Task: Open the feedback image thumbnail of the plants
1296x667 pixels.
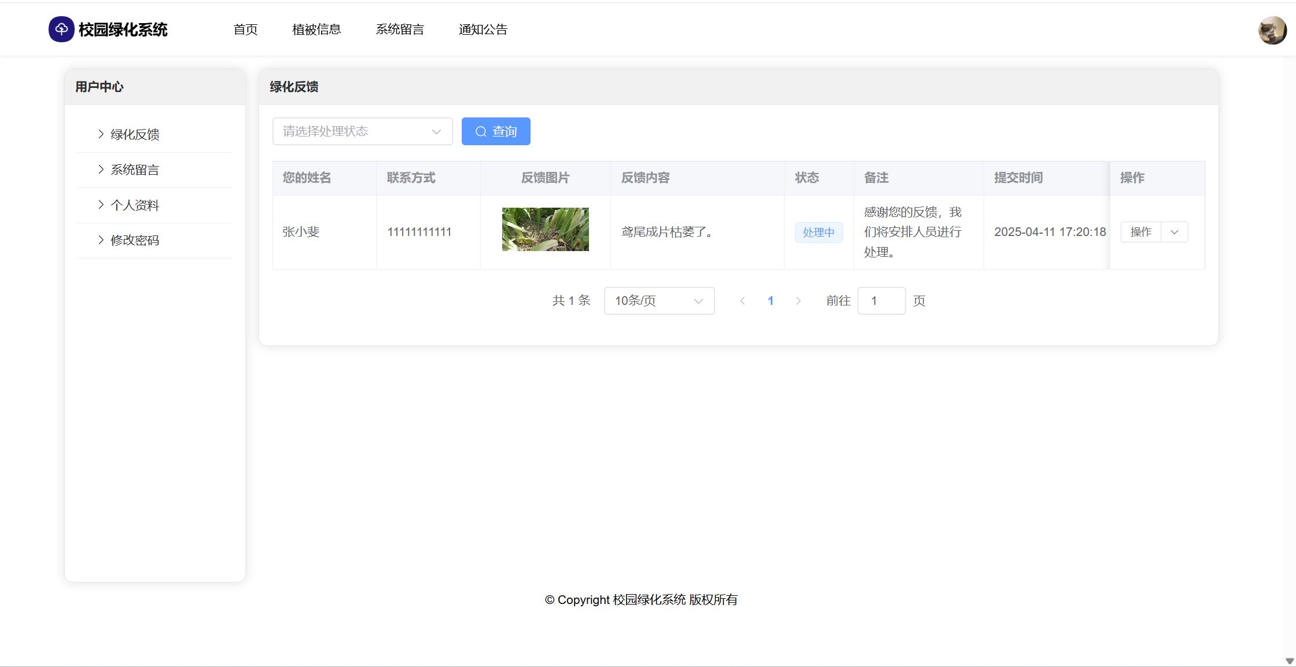Action: pyautogui.click(x=545, y=229)
